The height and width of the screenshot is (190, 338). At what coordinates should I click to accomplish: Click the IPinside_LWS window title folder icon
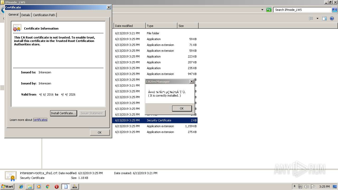(2, 2)
